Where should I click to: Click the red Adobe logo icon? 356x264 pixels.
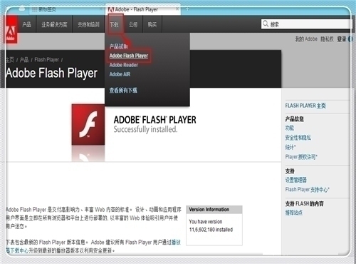[11, 29]
